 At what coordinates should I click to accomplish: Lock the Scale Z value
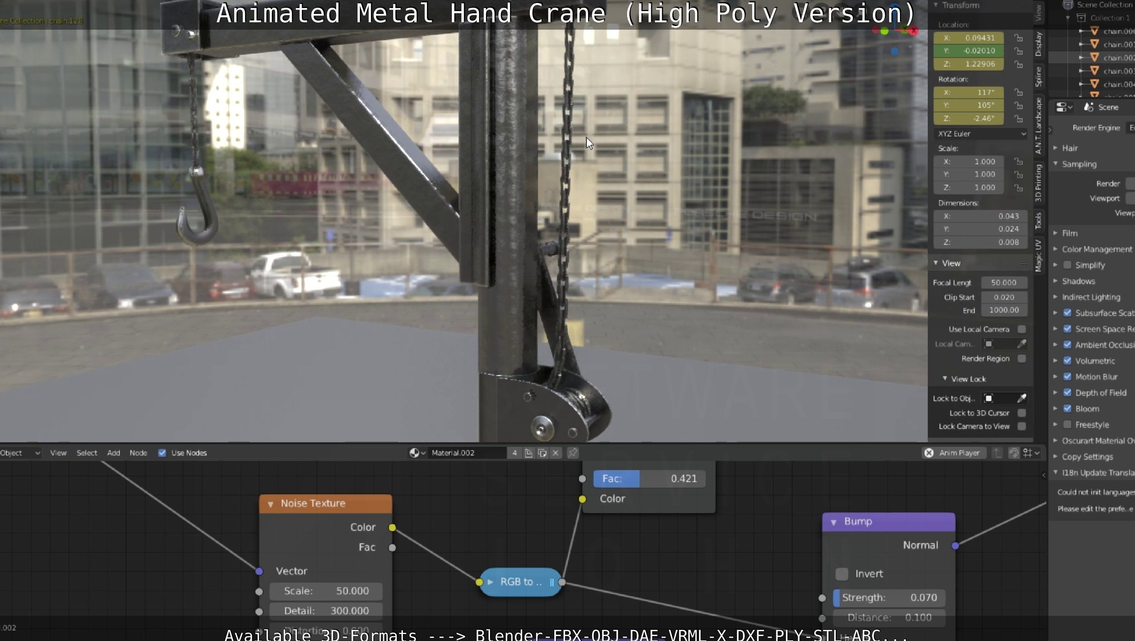1019,188
